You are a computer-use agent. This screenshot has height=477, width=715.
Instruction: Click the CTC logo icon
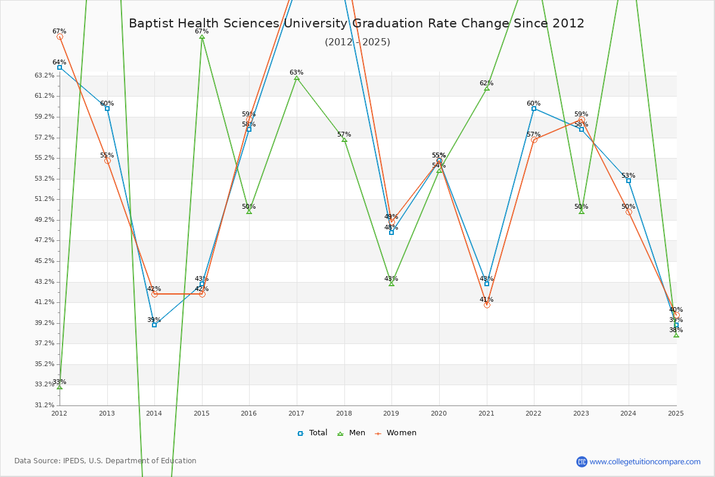(x=582, y=461)
